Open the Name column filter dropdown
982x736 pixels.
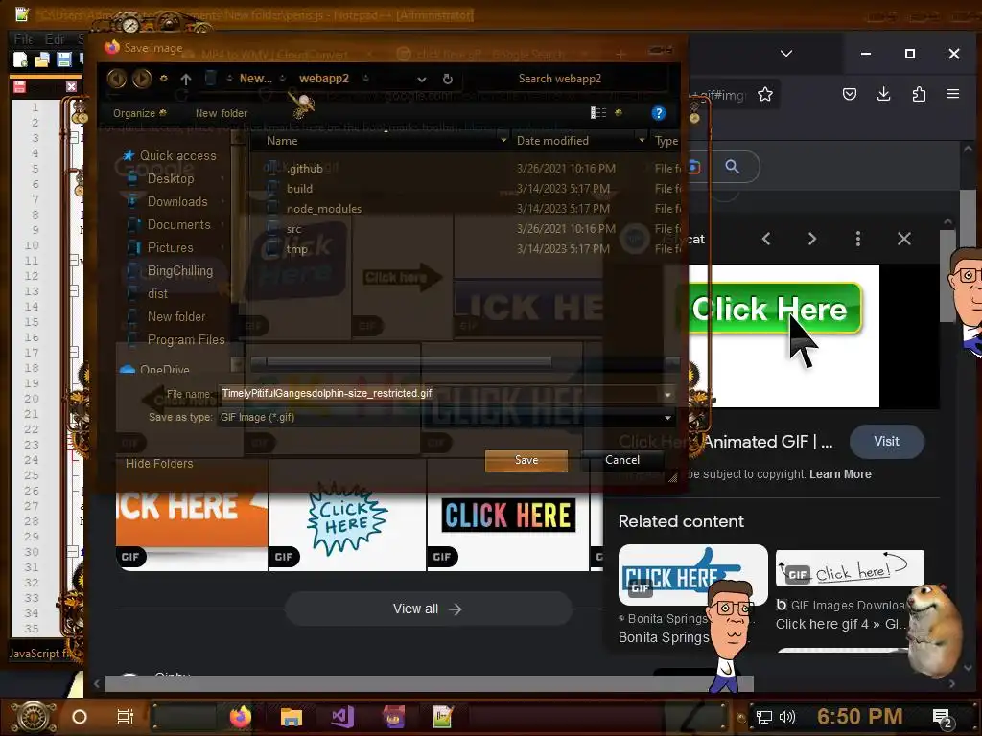[x=503, y=140]
